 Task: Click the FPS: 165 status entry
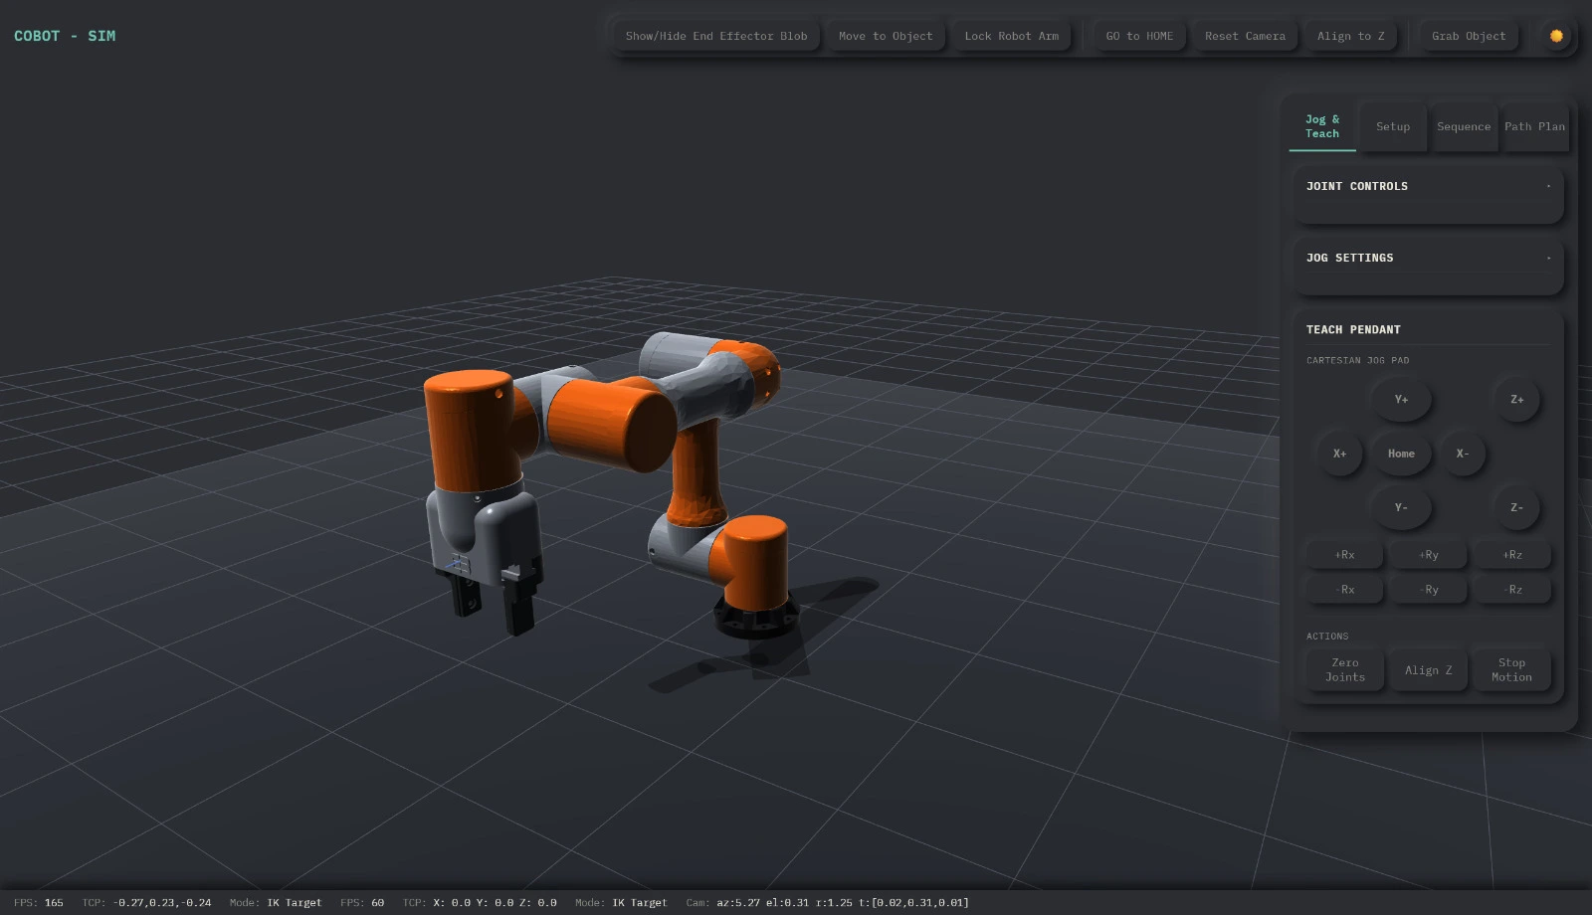point(39,903)
